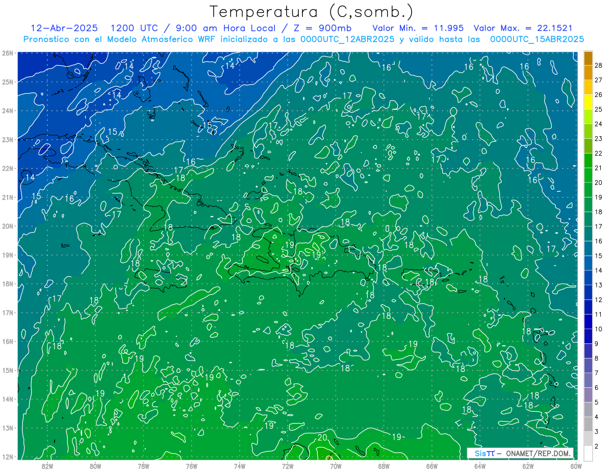Click the "15N" latitude axis label

[8, 370]
